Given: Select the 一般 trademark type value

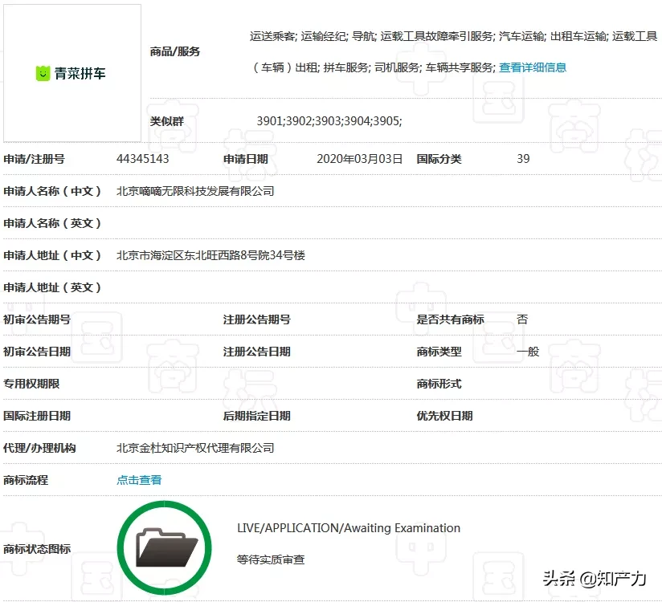Looking at the screenshot, I should point(528,352).
